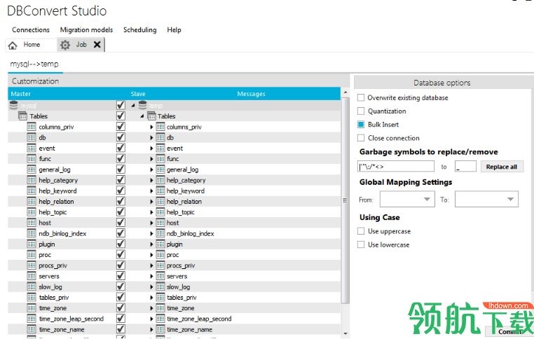Click the Job tab gear icon
534x339 pixels.
64,45
